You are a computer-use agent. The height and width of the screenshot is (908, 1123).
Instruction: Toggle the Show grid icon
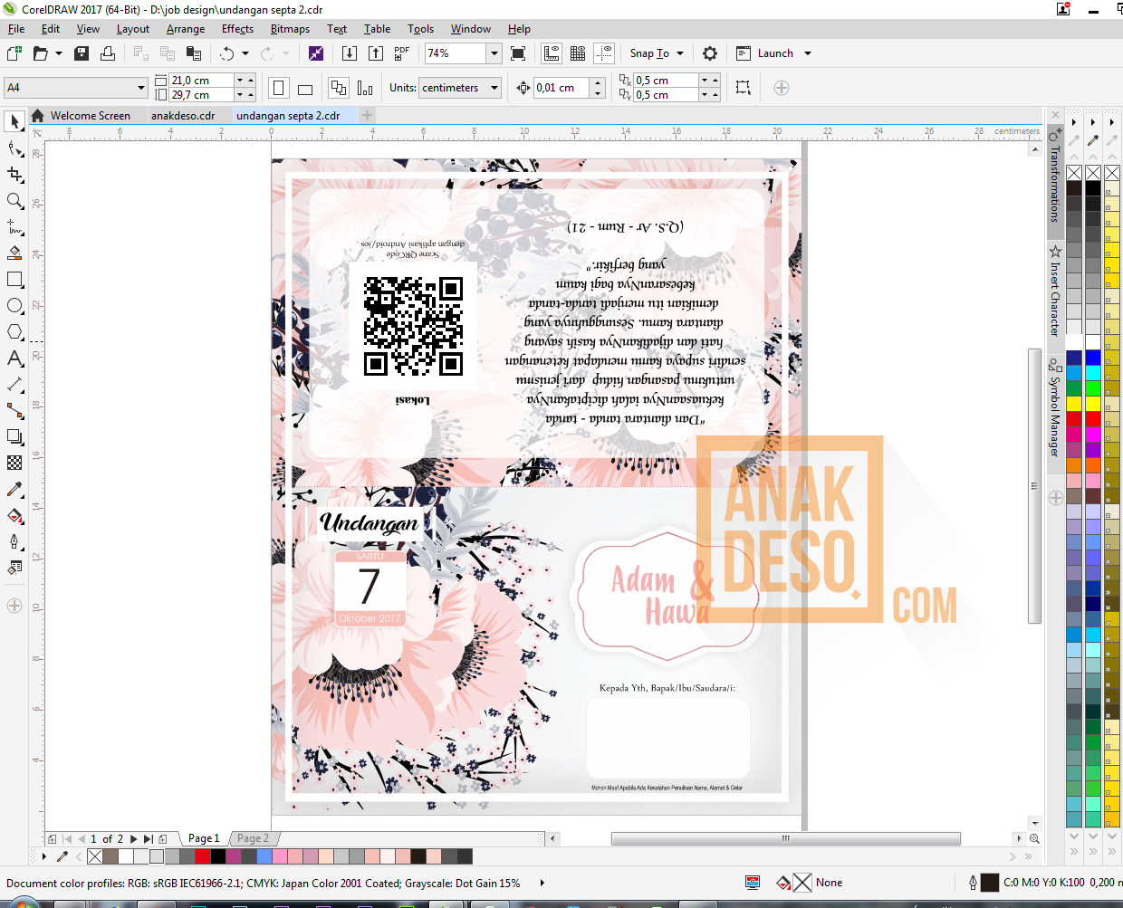578,53
